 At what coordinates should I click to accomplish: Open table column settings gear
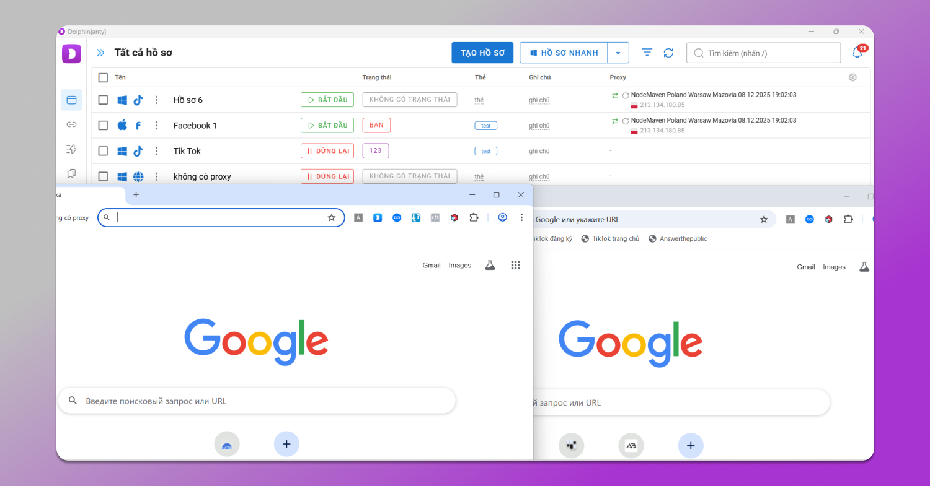pyautogui.click(x=852, y=77)
